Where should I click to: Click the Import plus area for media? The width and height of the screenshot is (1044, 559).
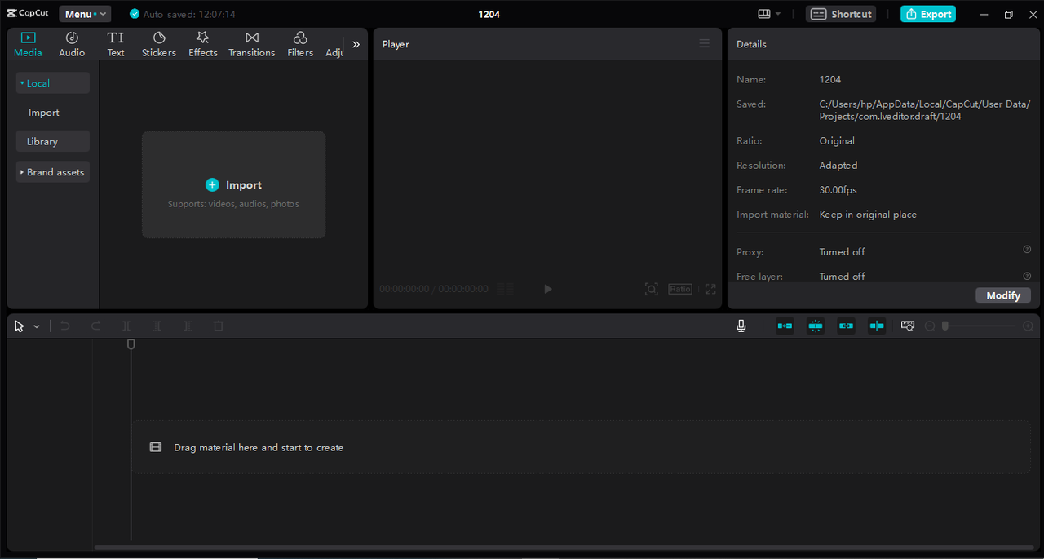234,185
